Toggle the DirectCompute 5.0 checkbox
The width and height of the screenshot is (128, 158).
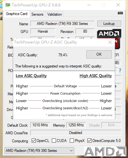89,140
